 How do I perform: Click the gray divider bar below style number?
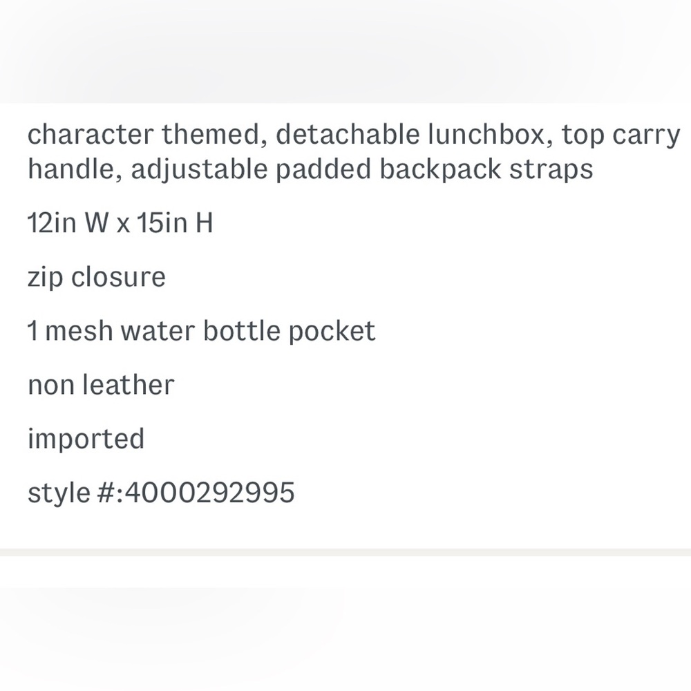(345, 552)
